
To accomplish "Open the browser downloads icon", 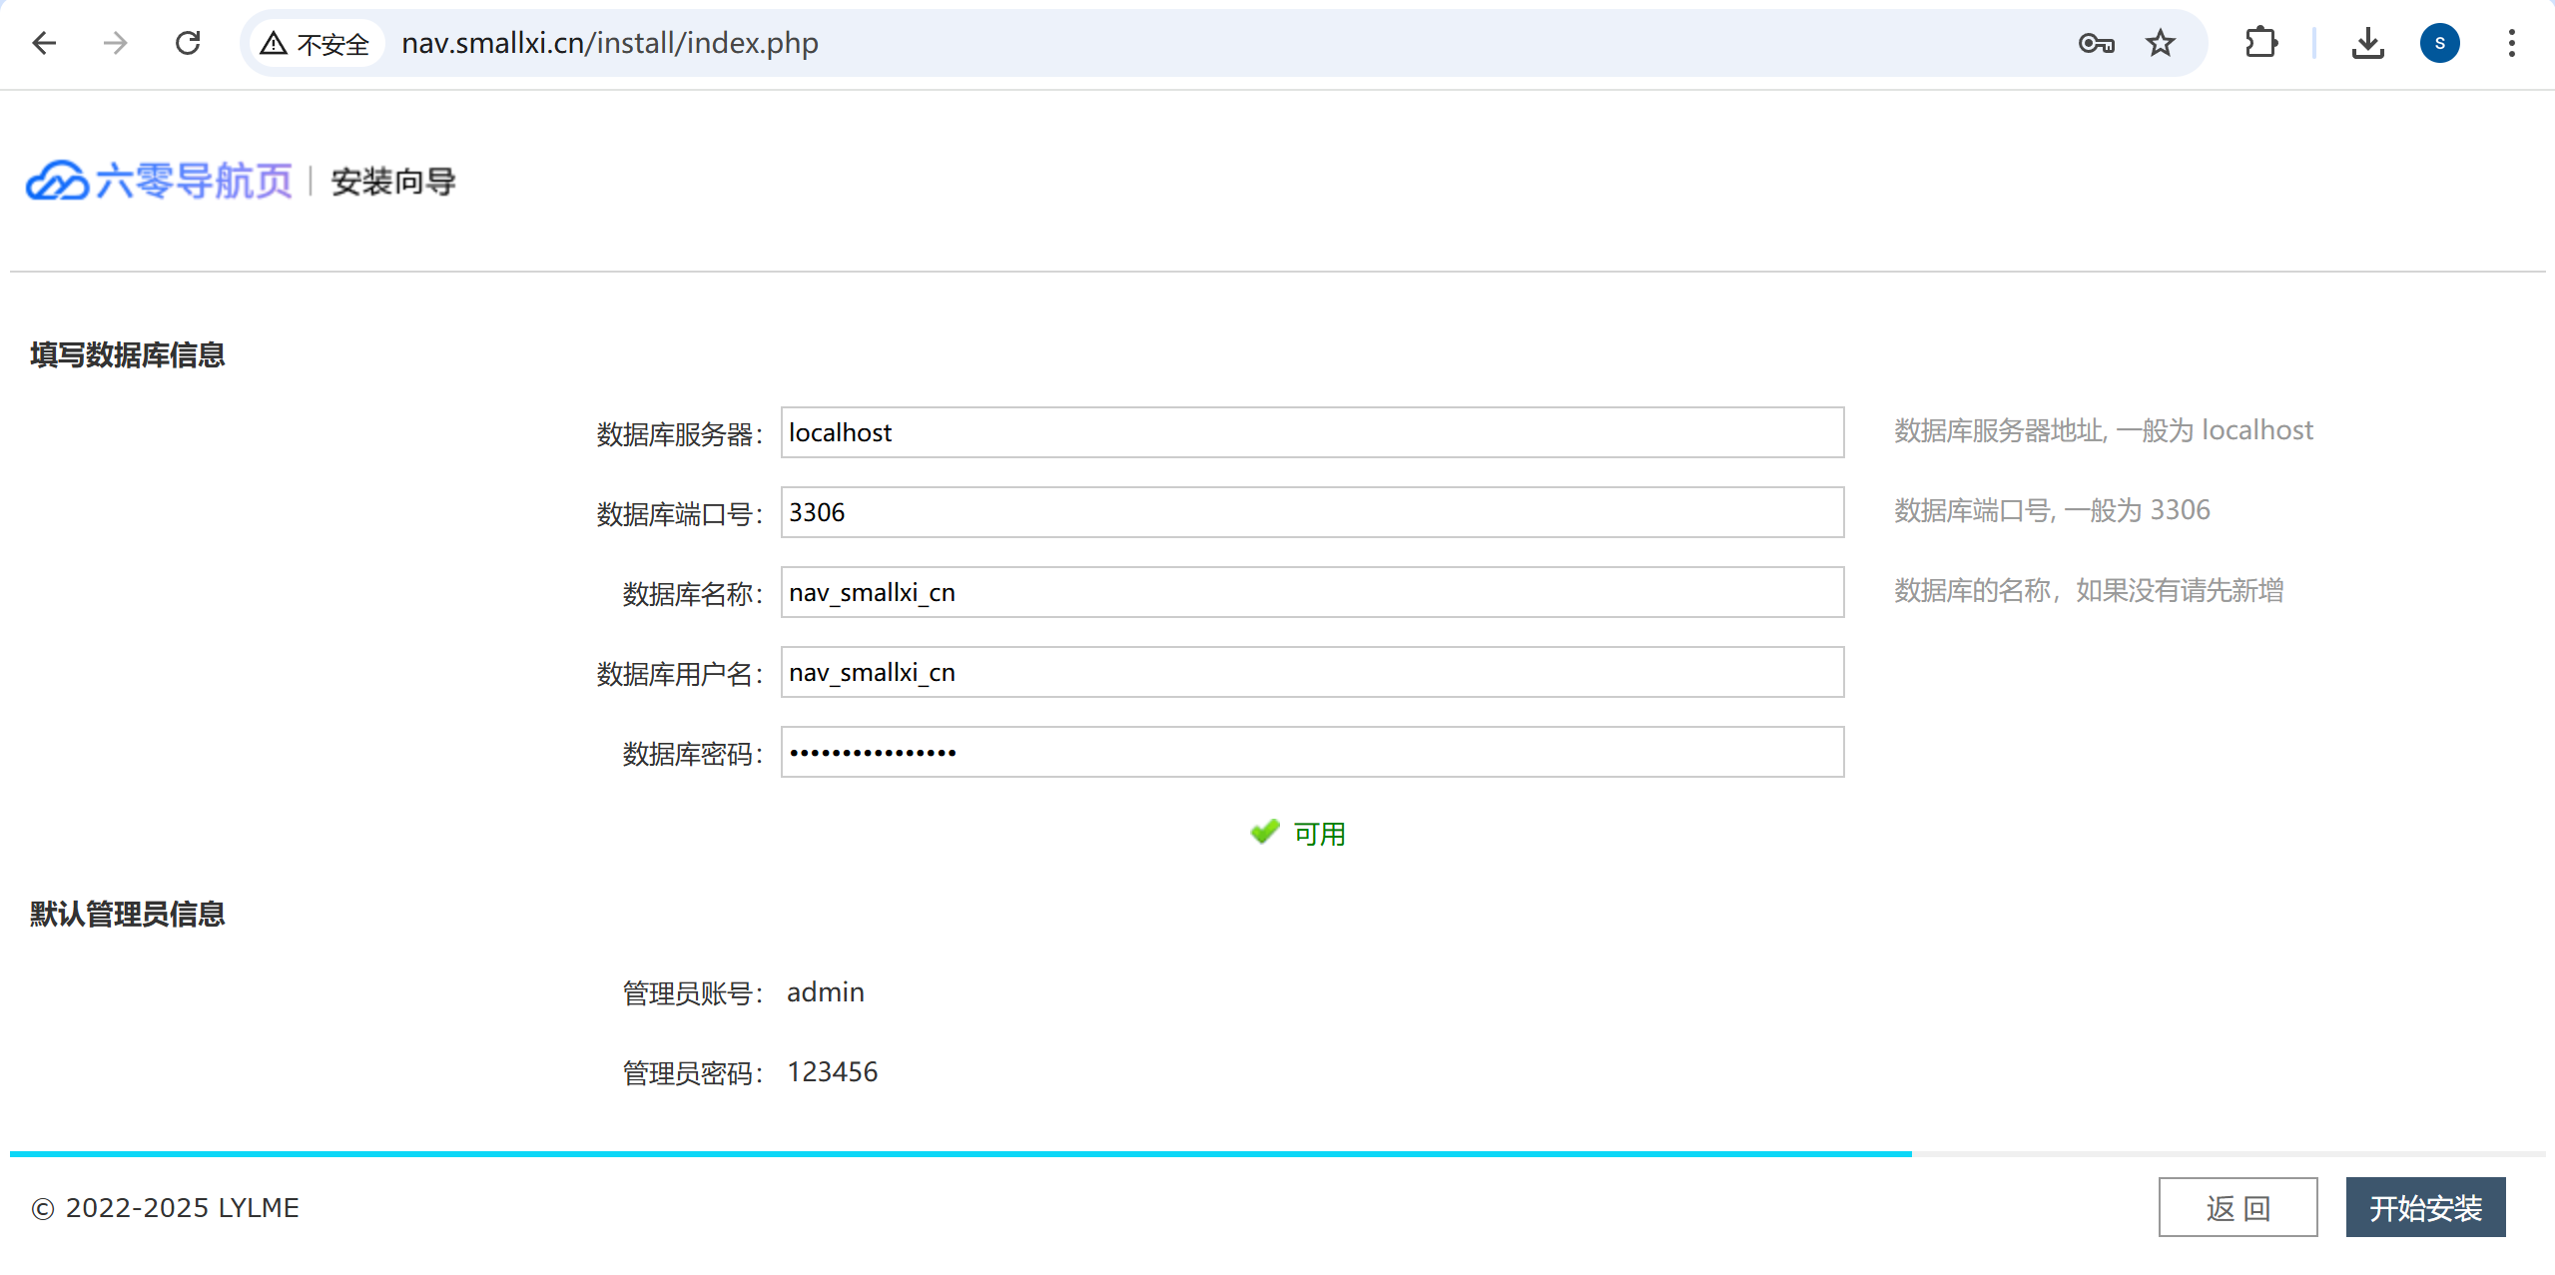I will click(2367, 43).
